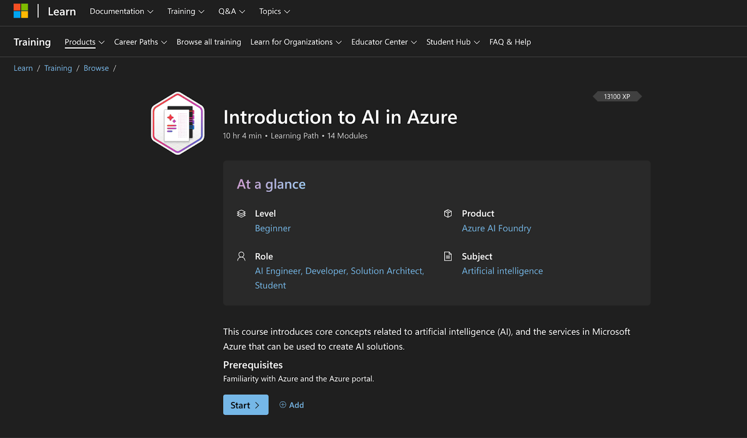This screenshot has height=438, width=747.
Task: Expand the Documentation dropdown menu
Action: coord(121,11)
